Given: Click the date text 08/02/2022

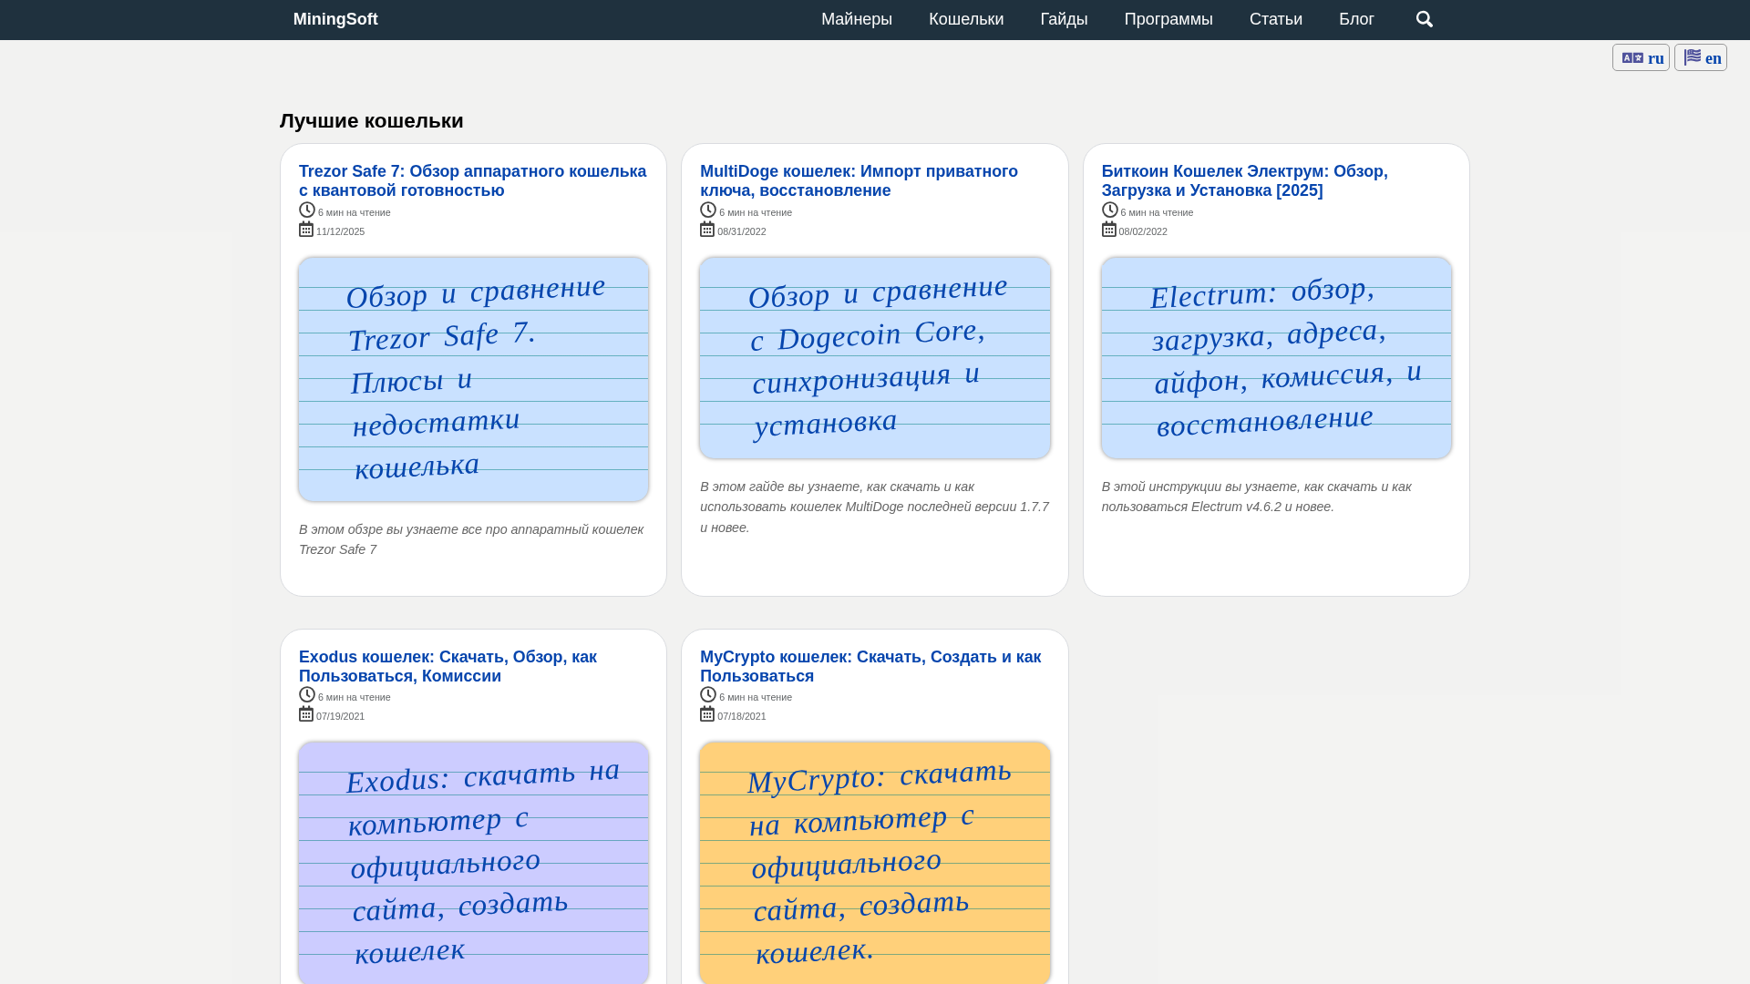Looking at the screenshot, I should (x=1143, y=231).
